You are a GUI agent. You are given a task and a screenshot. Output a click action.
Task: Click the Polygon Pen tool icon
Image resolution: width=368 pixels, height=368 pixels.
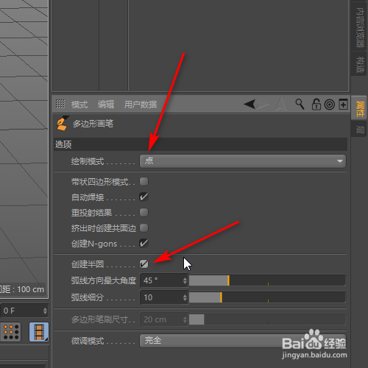point(63,123)
